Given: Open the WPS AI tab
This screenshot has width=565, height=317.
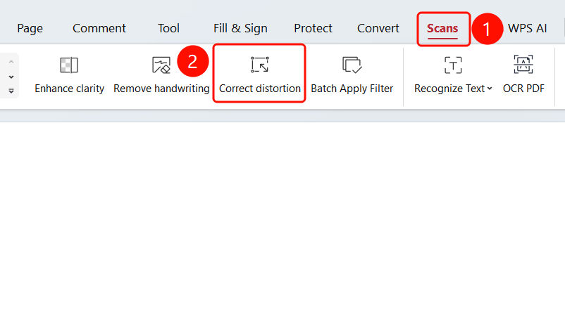Looking at the screenshot, I should (x=527, y=28).
